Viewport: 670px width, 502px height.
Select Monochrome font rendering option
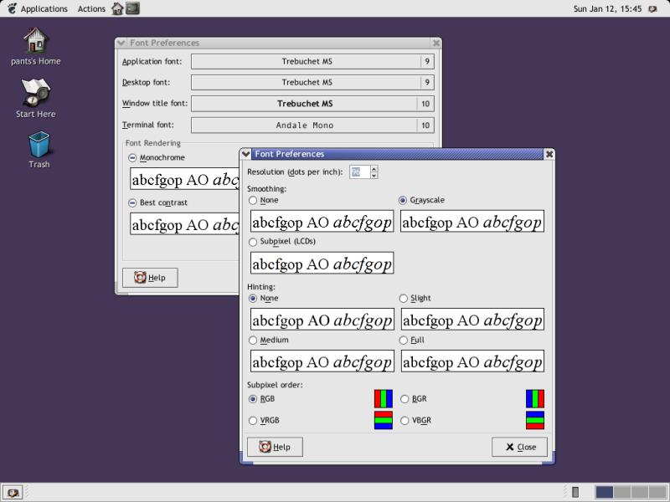(x=132, y=157)
